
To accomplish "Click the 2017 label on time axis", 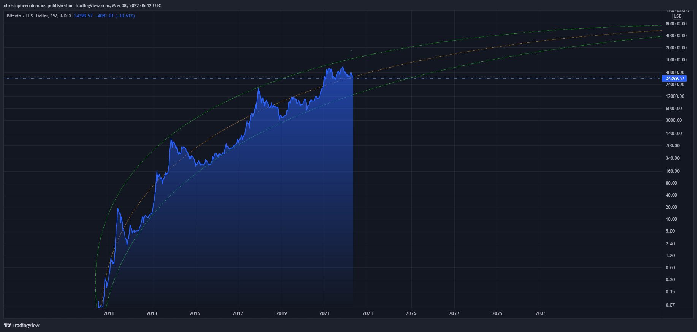I will (x=238, y=313).
